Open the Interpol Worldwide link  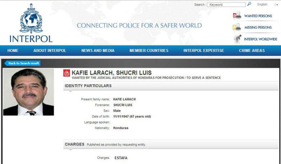(x=260, y=39)
